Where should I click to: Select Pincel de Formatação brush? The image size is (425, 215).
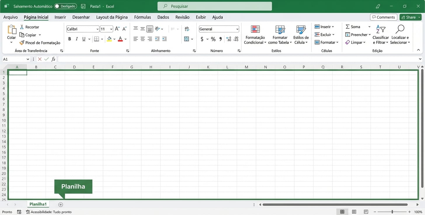tap(22, 43)
